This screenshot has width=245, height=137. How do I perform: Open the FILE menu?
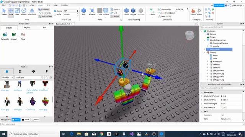4,5
